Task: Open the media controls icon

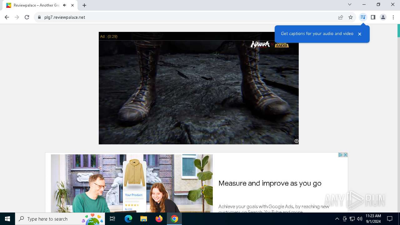Action: (x=363, y=17)
